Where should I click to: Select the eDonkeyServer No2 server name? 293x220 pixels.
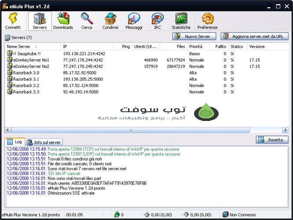pos(31,66)
